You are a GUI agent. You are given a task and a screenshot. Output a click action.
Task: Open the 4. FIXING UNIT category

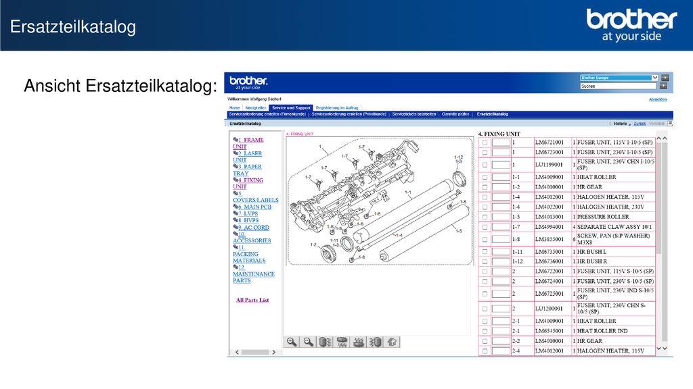pyautogui.click(x=248, y=184)
